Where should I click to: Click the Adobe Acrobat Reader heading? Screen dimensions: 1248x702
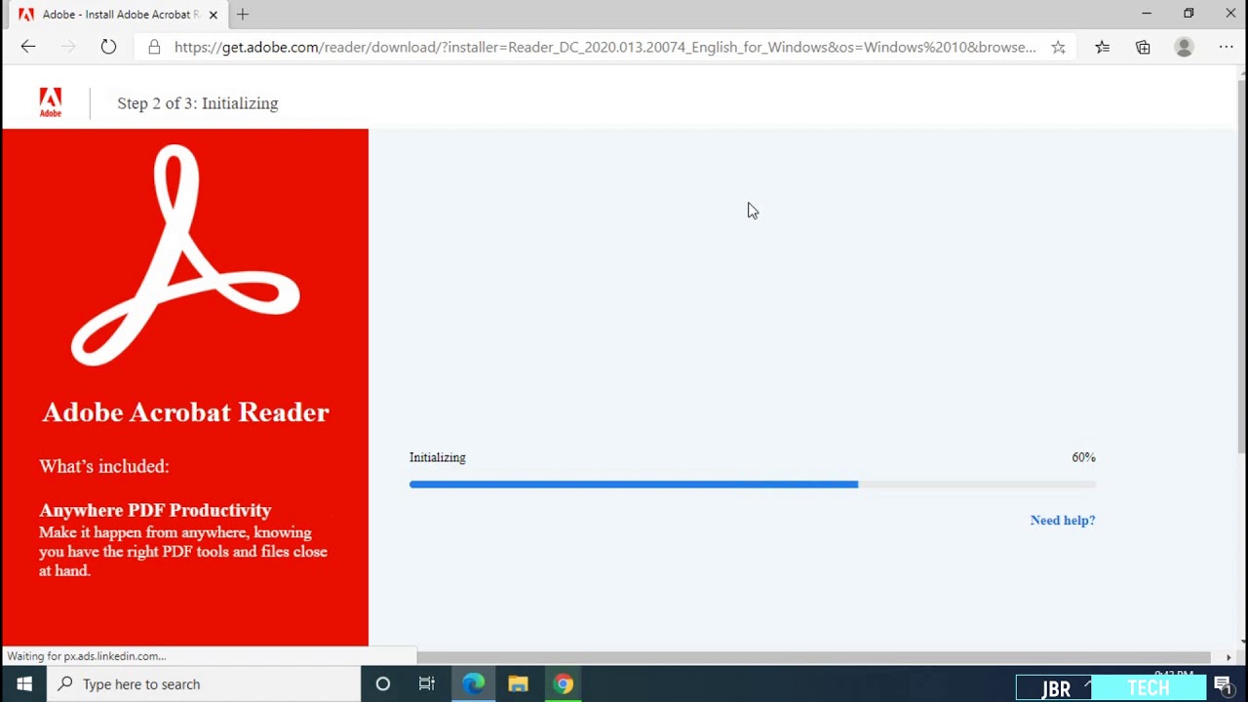(185, 412)
